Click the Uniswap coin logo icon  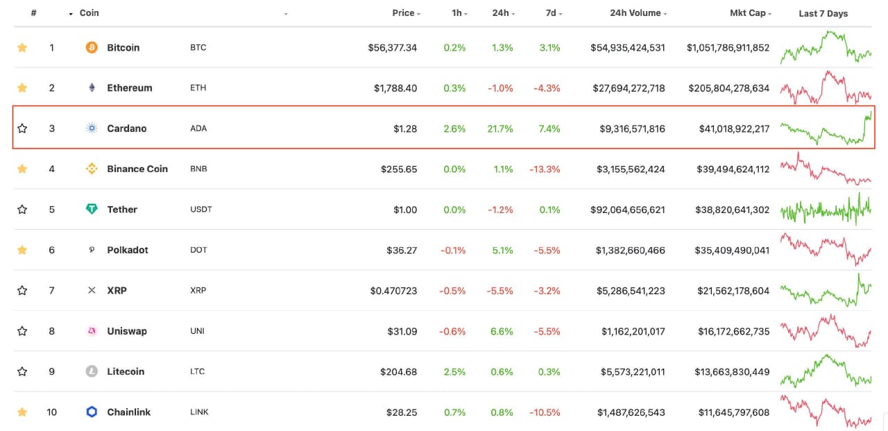tap(92, 331)
